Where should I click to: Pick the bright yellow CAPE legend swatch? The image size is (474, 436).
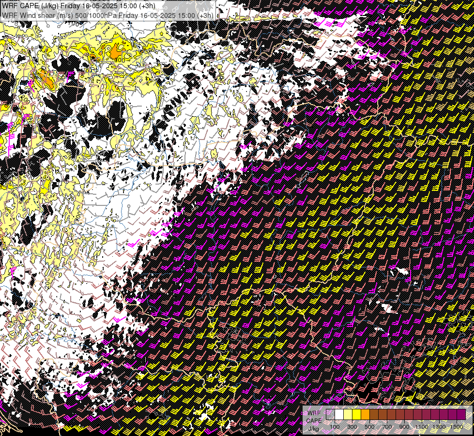point(357,415)
